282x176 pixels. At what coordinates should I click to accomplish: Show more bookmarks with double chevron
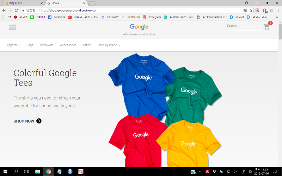click(277, 17)
